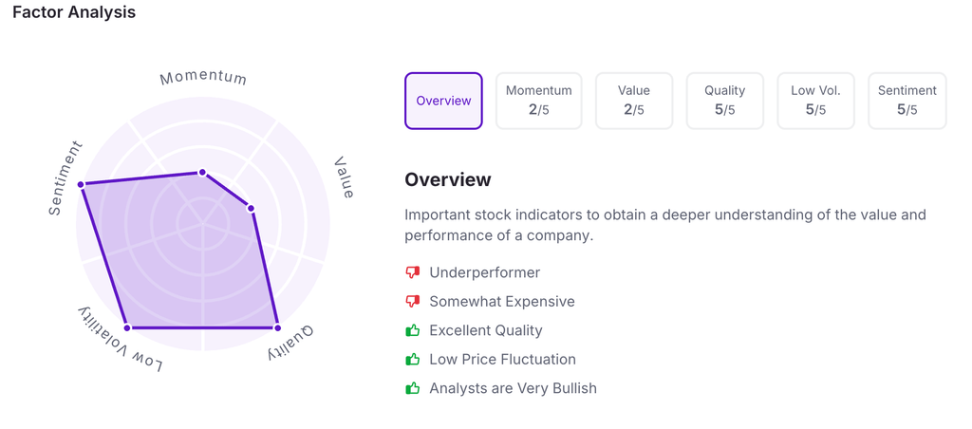Click thumbs-up icon beside Low Price Fluctuation
This screenshot has width=972, height=429.
pos(412,360)
